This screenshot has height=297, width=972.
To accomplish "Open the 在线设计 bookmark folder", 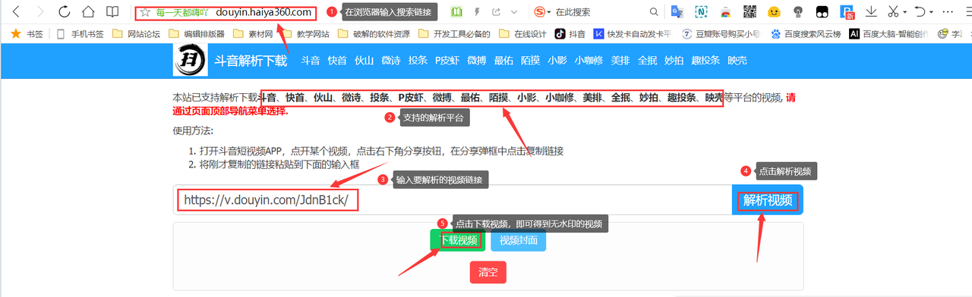I will click(x=522, y=33).
